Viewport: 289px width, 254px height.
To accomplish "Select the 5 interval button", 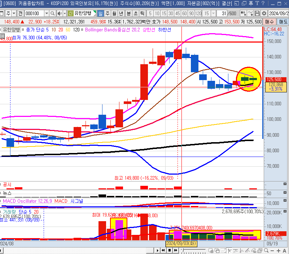I will point(150,13).
